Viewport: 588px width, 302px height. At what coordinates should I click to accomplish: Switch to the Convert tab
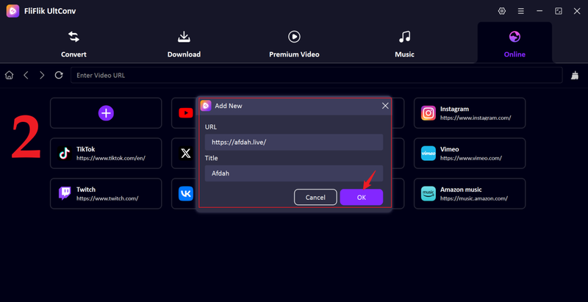(73, 43)
